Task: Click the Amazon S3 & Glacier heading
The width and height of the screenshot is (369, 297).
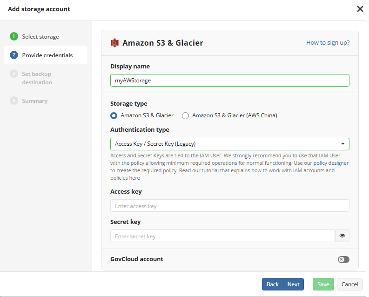Action: [162, 43]
